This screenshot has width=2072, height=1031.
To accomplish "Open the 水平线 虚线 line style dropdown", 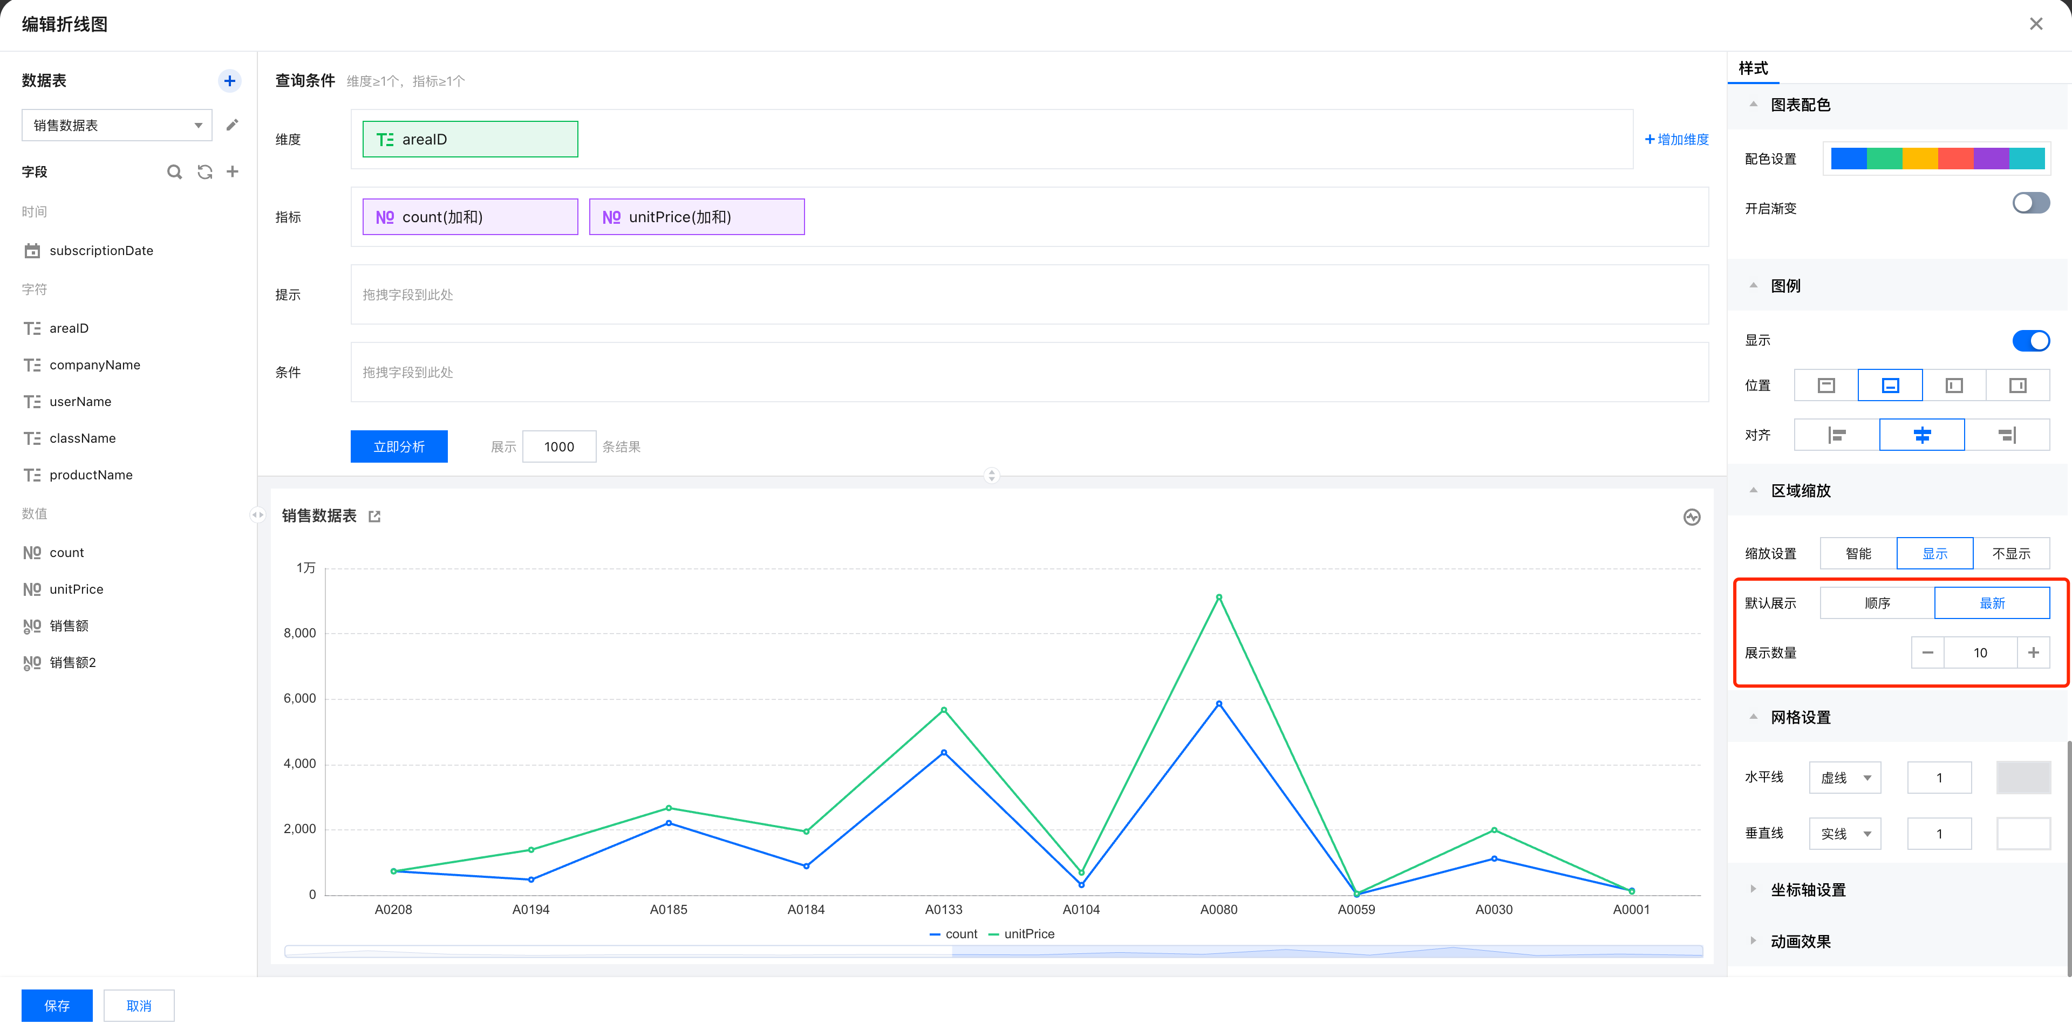I will 1844,778.
